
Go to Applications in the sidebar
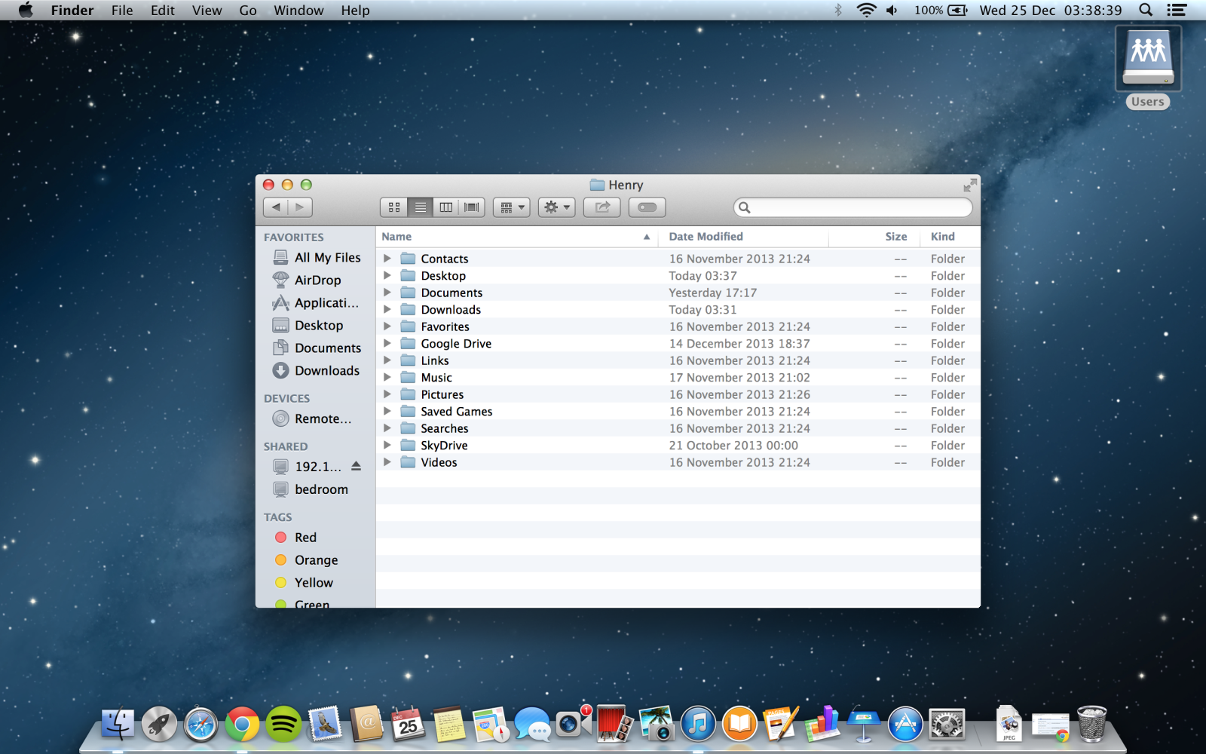pyautogui.click(x=316, y=303)
